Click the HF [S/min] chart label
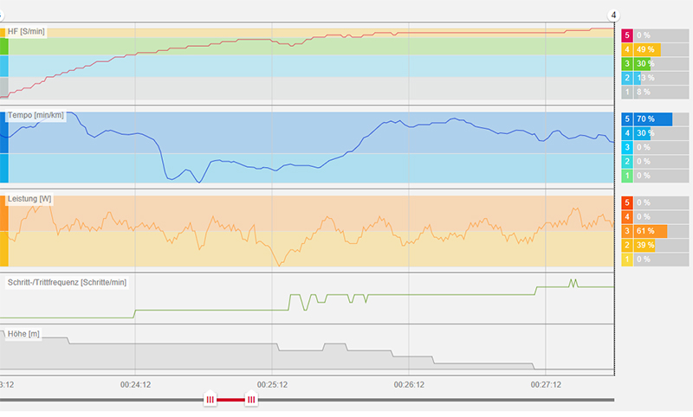693x417 pixels. click(x=26, y=32)
